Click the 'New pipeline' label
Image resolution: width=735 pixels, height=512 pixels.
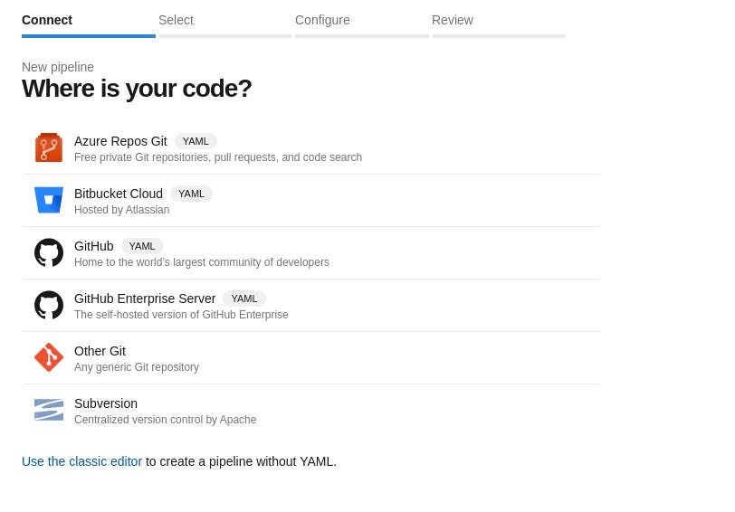click(x=58, y=67)
